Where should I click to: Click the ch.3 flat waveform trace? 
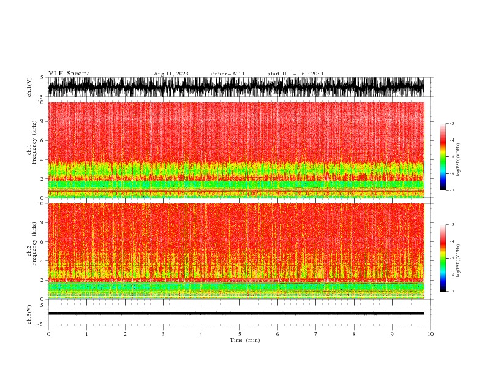pos(236,314)
